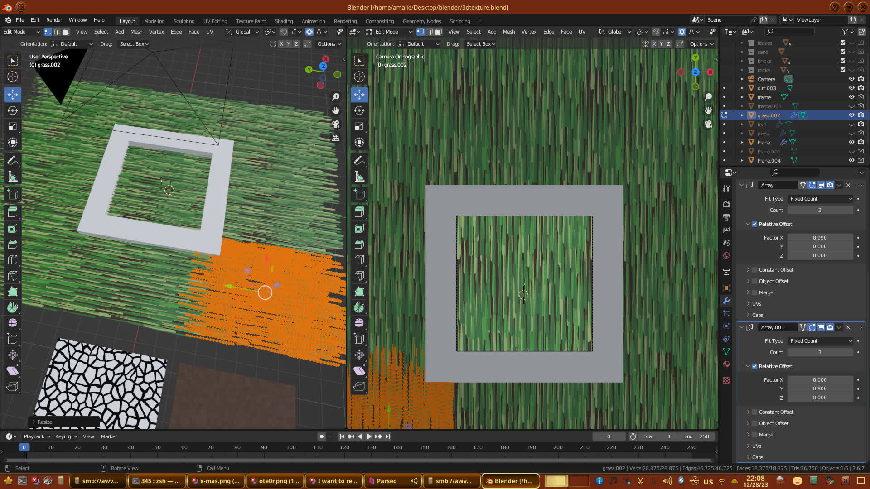Expand the Caps section of Array modifier
Screen dimensions: 870x489
pos(757,315)
